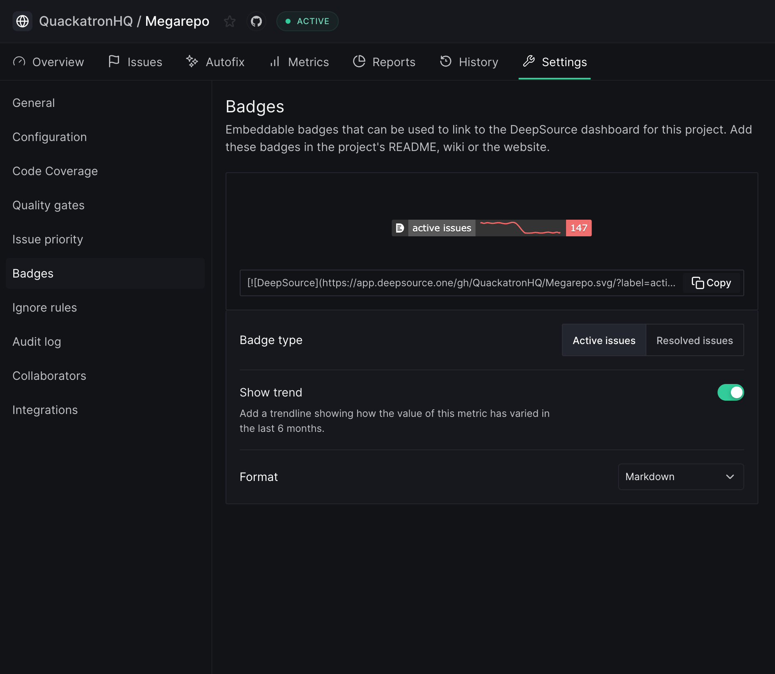The image size is (775, 674).
Task: Copy the badge markdown snippet
Action: [x=712, y=283]
